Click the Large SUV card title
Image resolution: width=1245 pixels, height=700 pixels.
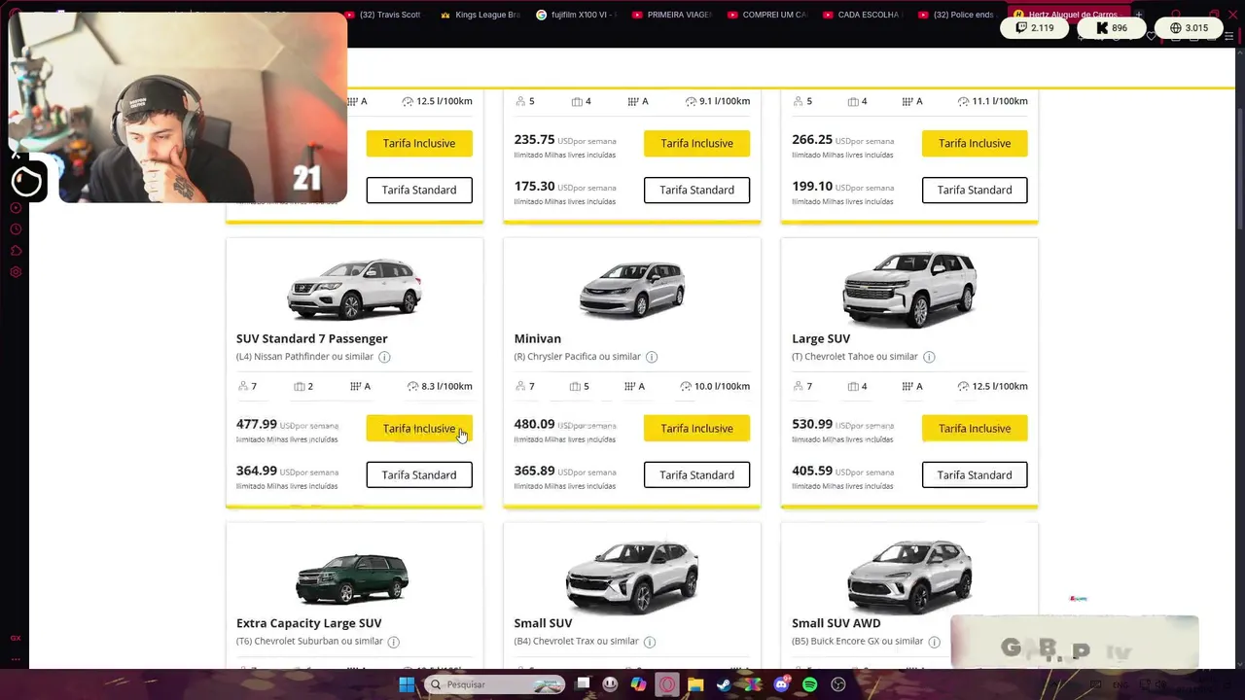click(x=821, y=338)
